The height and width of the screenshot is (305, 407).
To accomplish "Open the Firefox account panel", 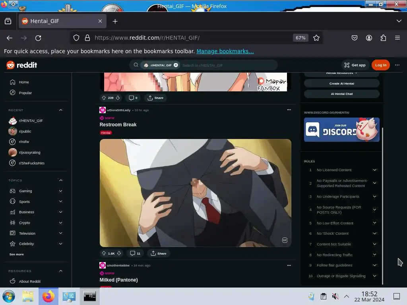I will point(369,38).
